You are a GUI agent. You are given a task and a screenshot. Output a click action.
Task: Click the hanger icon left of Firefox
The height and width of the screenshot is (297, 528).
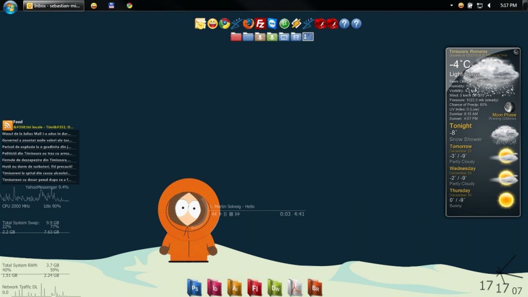pyautogui.click(x=236, y=24)
